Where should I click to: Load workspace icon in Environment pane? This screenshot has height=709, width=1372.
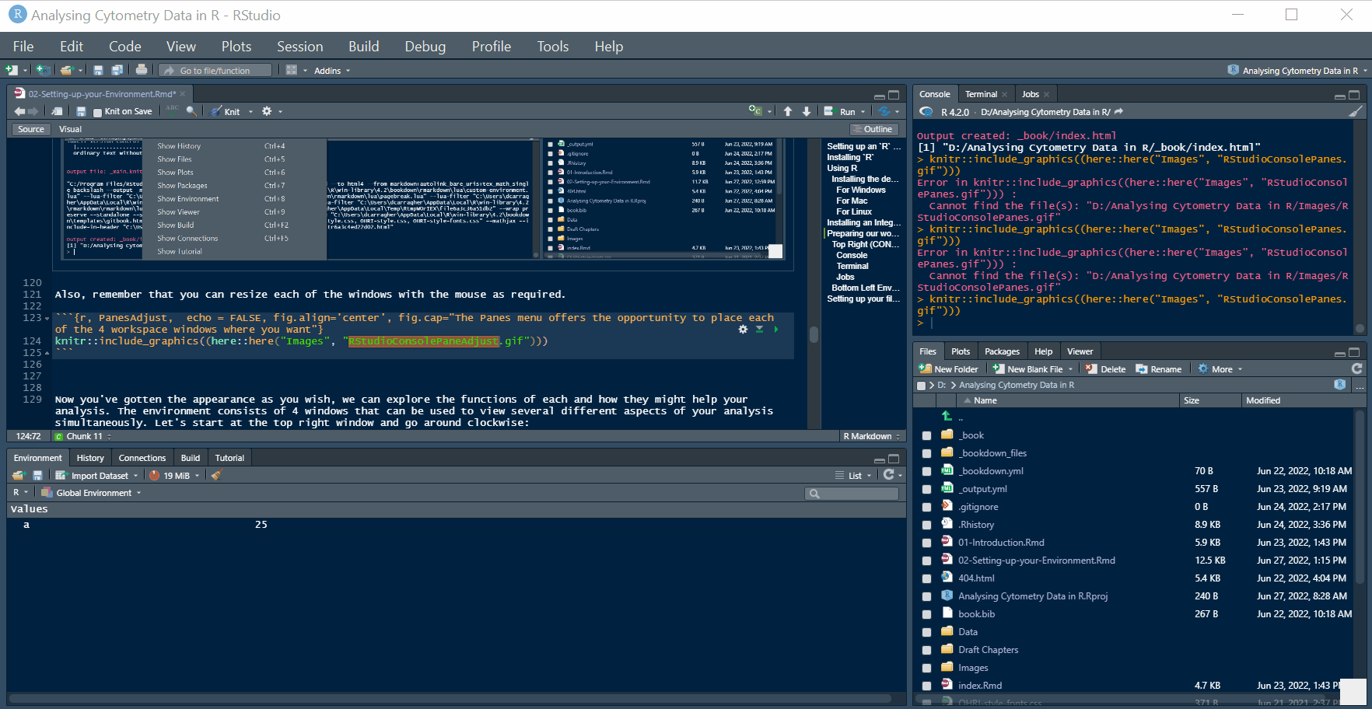pos(19,475)
